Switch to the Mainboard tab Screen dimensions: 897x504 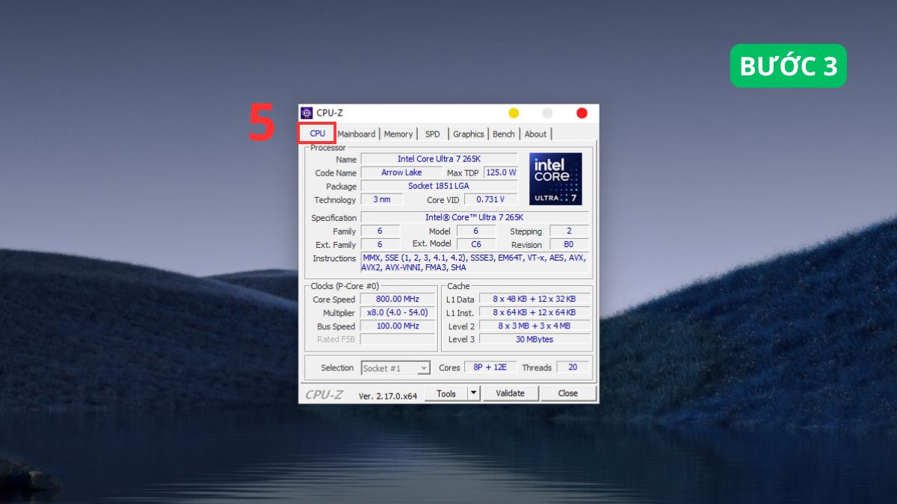point(357,134)
